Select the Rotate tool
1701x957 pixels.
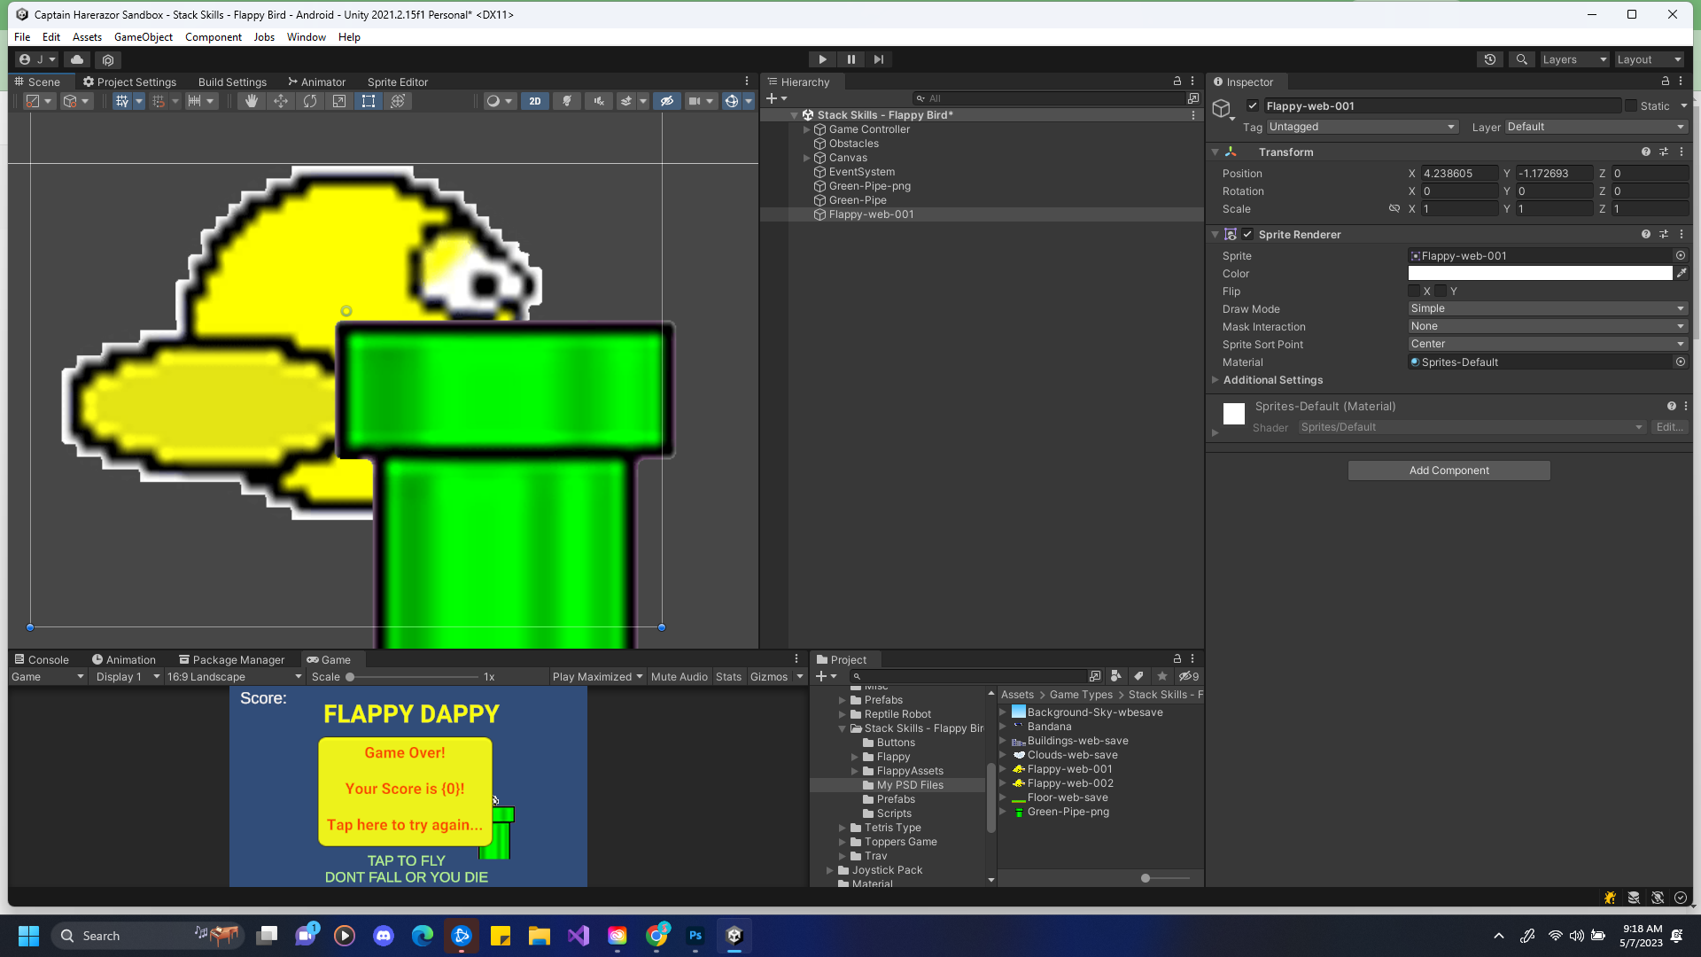tap(310, 101)
